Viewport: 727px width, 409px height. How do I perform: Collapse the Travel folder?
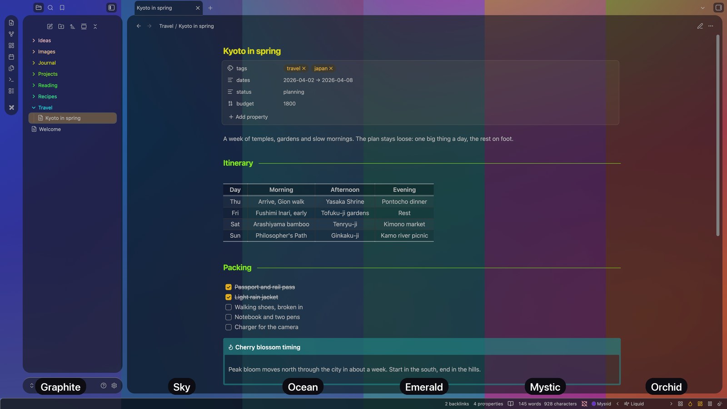coord(34,108)
